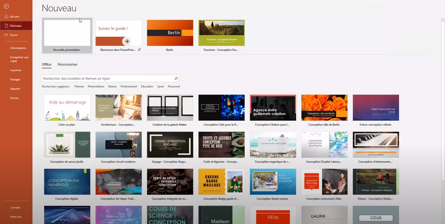
Task: Select the Conception Art Vapor Trail template
Action: (x=119, y=185)
